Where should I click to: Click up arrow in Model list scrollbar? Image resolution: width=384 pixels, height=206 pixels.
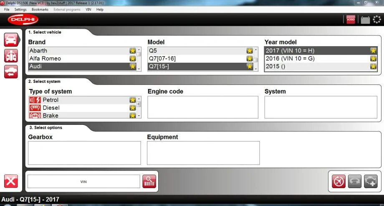tap(256, 49)
